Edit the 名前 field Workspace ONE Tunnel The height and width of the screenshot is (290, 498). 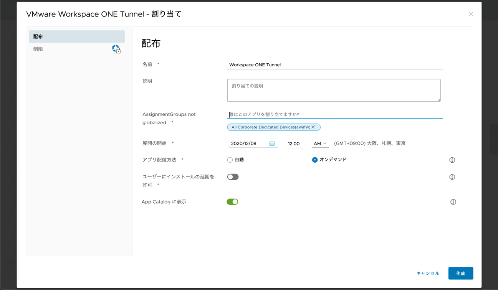click(335, 65)
